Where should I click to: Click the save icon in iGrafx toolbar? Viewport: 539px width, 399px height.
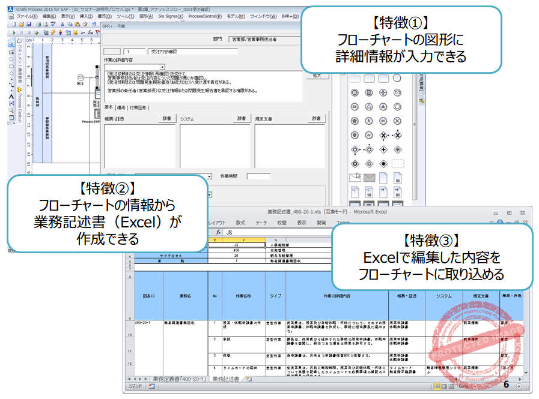point(29,24)
